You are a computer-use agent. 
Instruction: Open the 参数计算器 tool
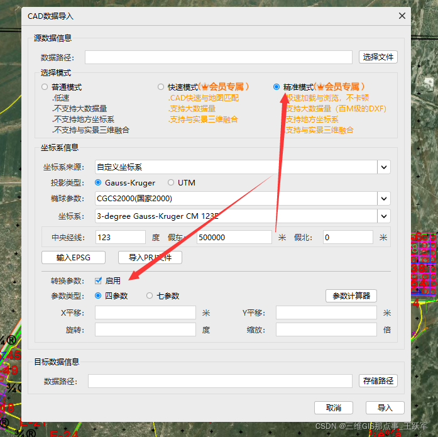pos(351,296)
